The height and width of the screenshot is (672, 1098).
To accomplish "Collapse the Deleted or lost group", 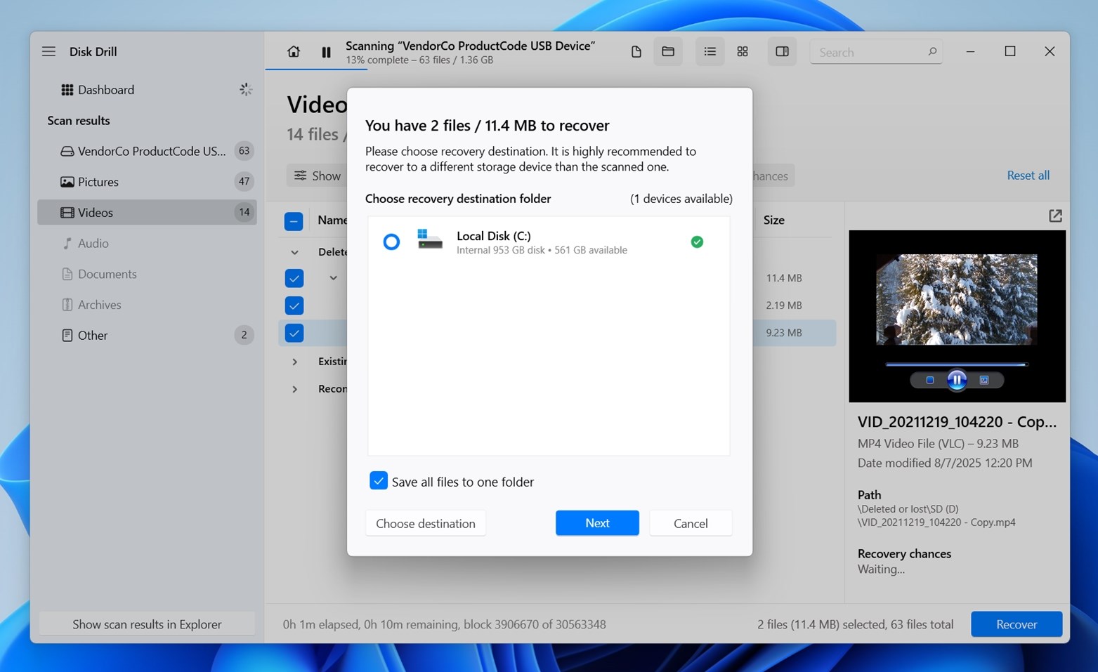I will click(295, 252).
